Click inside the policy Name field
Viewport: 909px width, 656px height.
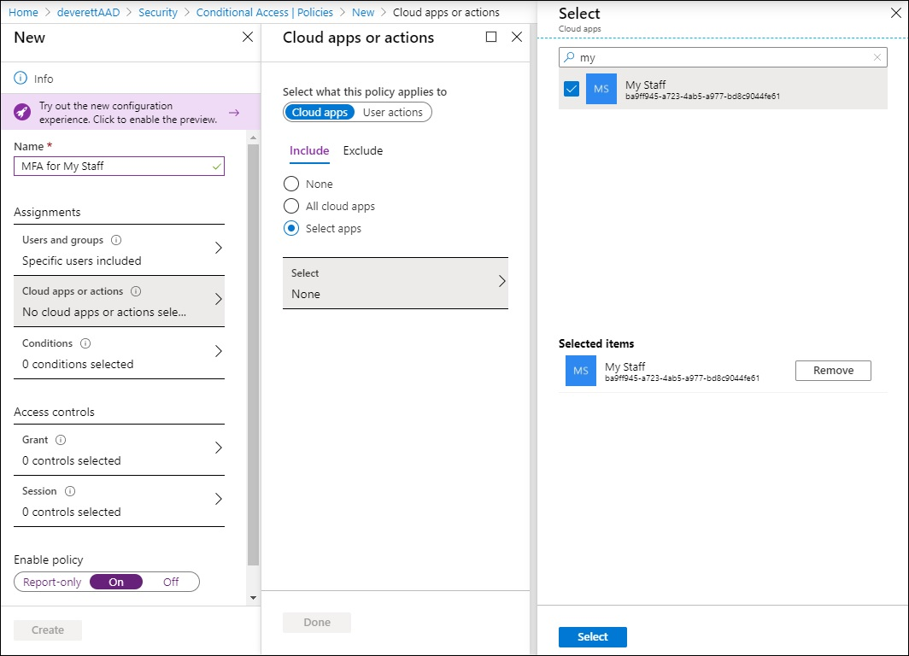point(119,166)
